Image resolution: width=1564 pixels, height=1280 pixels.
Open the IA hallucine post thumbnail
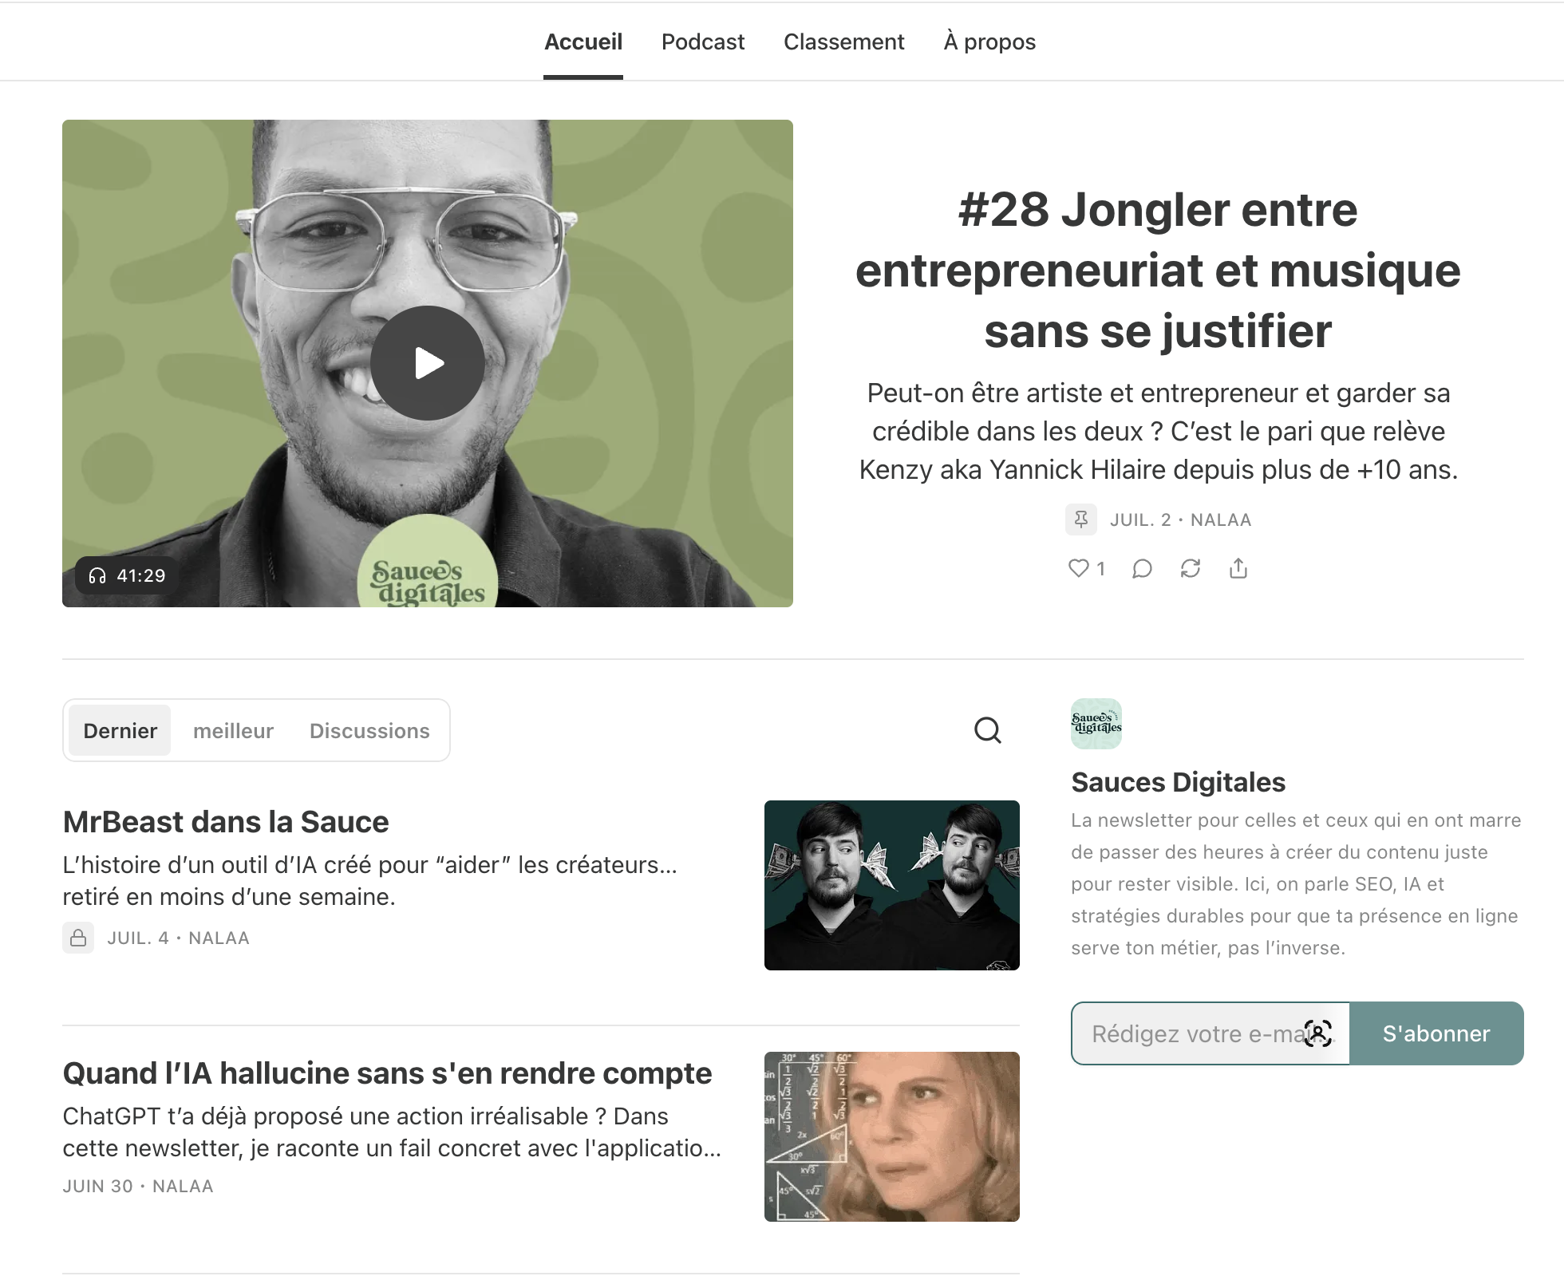891,1136
